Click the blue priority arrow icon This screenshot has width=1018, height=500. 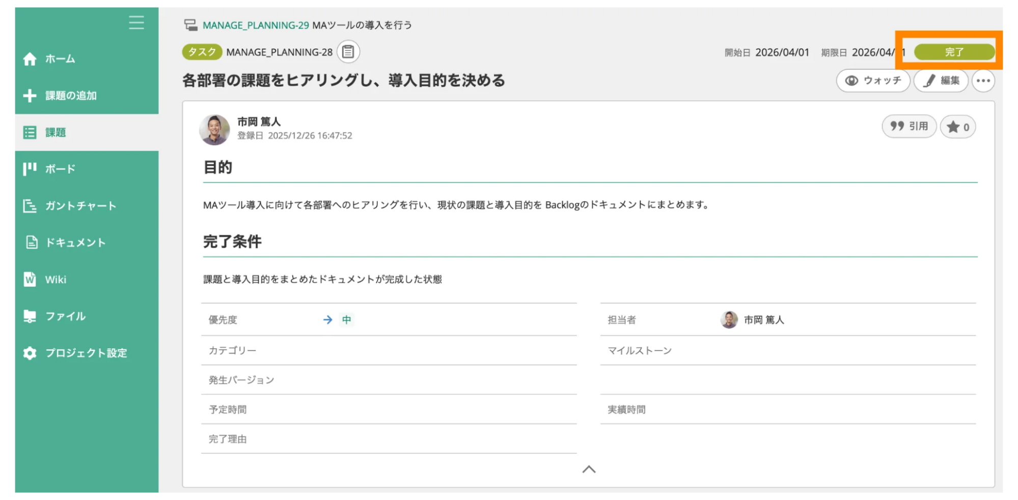tap(327, 320)
